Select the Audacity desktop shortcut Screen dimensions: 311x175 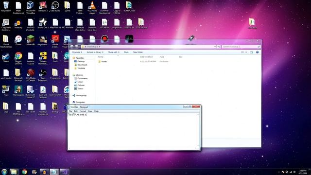pos(18,24)
